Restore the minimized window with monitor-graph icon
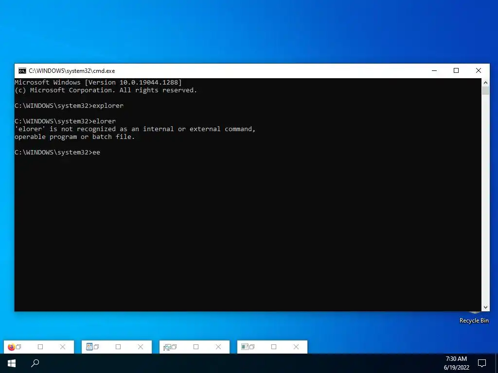This screenshot has height=373, width=498. [174, 347]
